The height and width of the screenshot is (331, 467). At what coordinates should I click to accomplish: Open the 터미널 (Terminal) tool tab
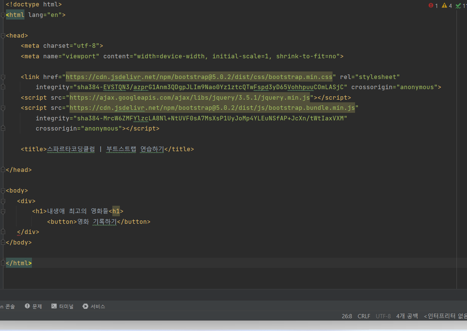[x=62, y=307]
